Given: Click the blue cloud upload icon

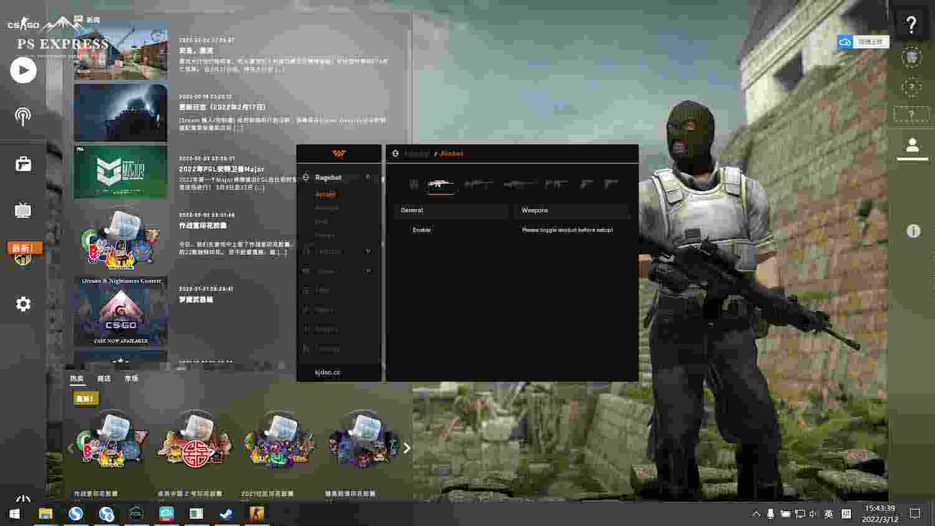Looking at the screenshot, I should pyautogui.click(x=845, y=42).
